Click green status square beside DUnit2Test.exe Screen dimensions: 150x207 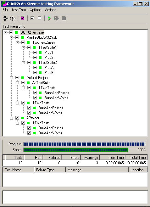[16, 32]
